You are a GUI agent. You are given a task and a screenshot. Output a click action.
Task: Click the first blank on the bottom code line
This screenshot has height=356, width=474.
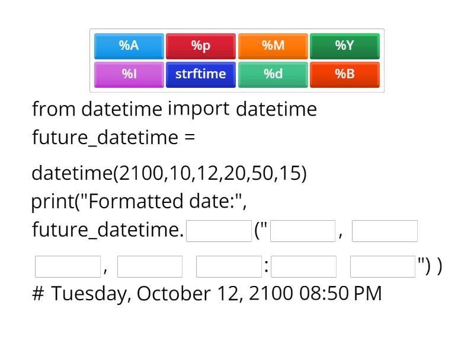tap(67, 266)
